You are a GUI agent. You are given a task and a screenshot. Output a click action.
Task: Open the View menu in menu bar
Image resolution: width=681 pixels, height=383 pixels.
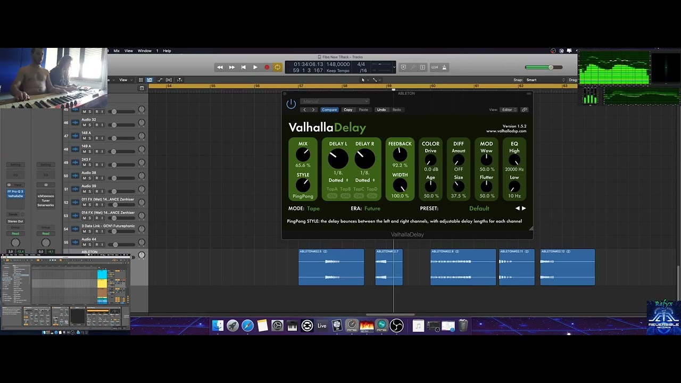pos(129,51)
